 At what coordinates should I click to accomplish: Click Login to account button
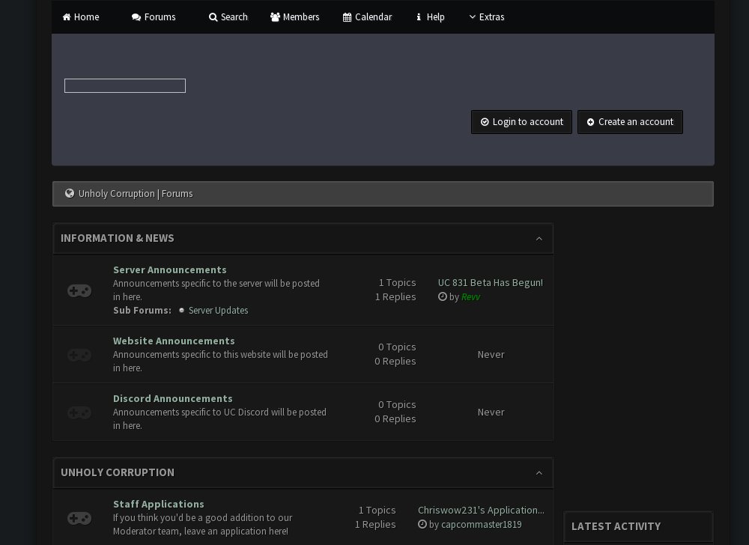click(x=521, y=122)
